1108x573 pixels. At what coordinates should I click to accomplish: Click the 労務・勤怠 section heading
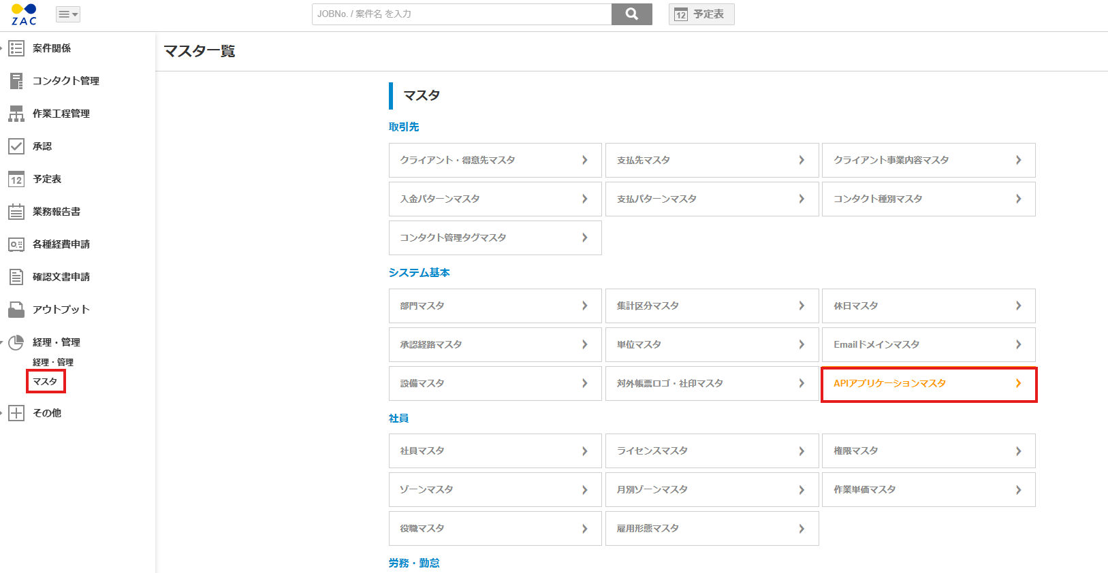tap(414, 563)
